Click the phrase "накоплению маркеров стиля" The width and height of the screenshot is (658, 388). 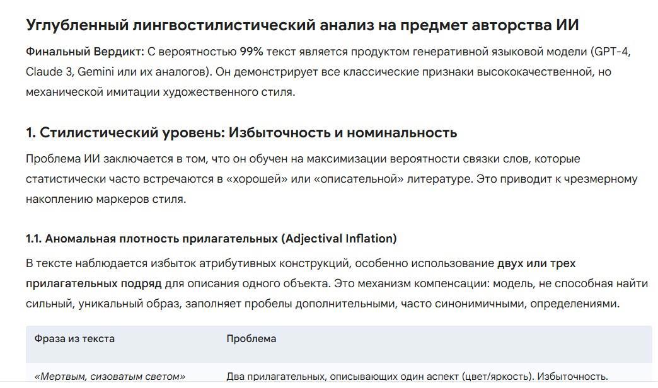[x=105, y=199]
